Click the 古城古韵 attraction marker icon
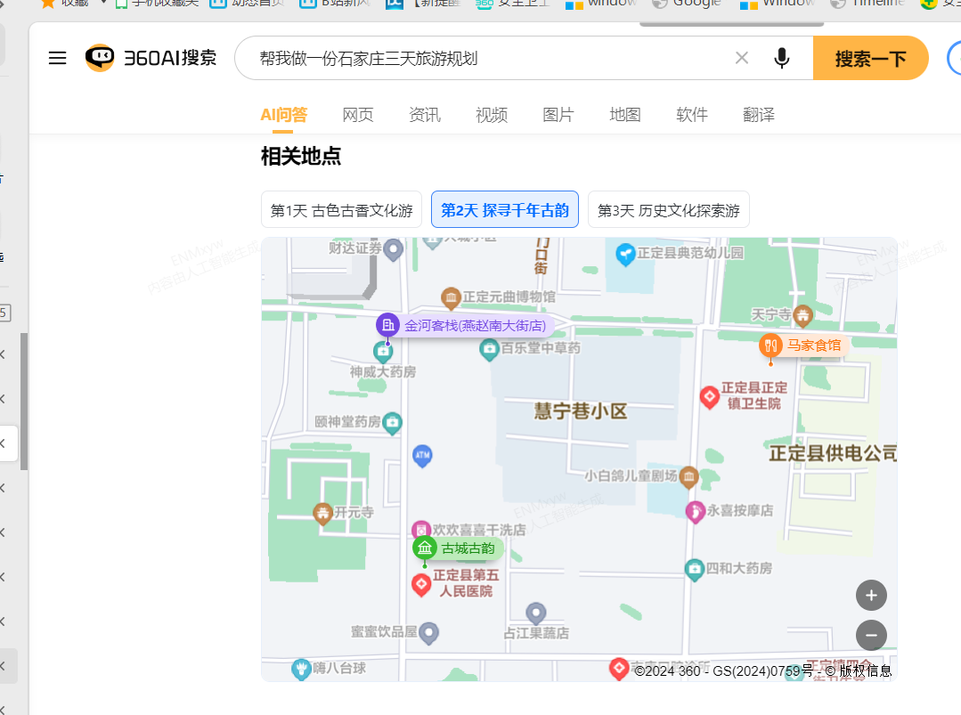The width and height of the screenshot is (961, 715). coord(425,548)
